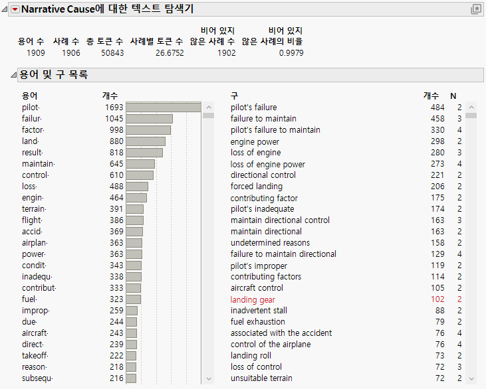Select the phrase "pilot's failure to maintain"
The height and width of the screenshot is (389, 486).
tap(275, 130)
